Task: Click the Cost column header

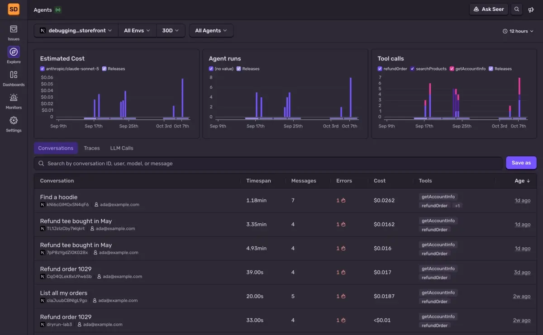Action: (380, 181)
